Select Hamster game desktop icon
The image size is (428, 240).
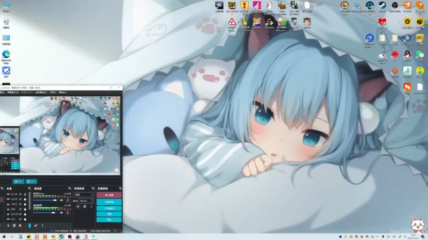[x=257, y=23]
